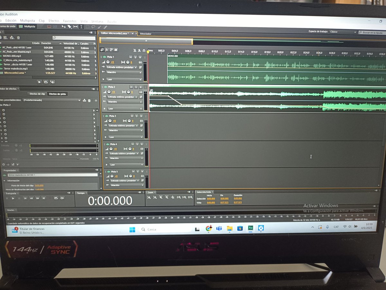Toggle phase invert on Pista 1 input

pos(140,67)
